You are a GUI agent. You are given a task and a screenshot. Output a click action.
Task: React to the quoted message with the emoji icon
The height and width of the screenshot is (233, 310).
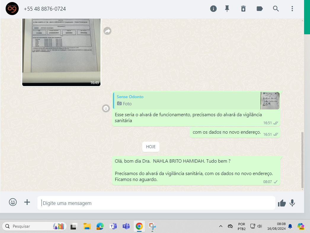pyautogui.click(x=106, y=109)
